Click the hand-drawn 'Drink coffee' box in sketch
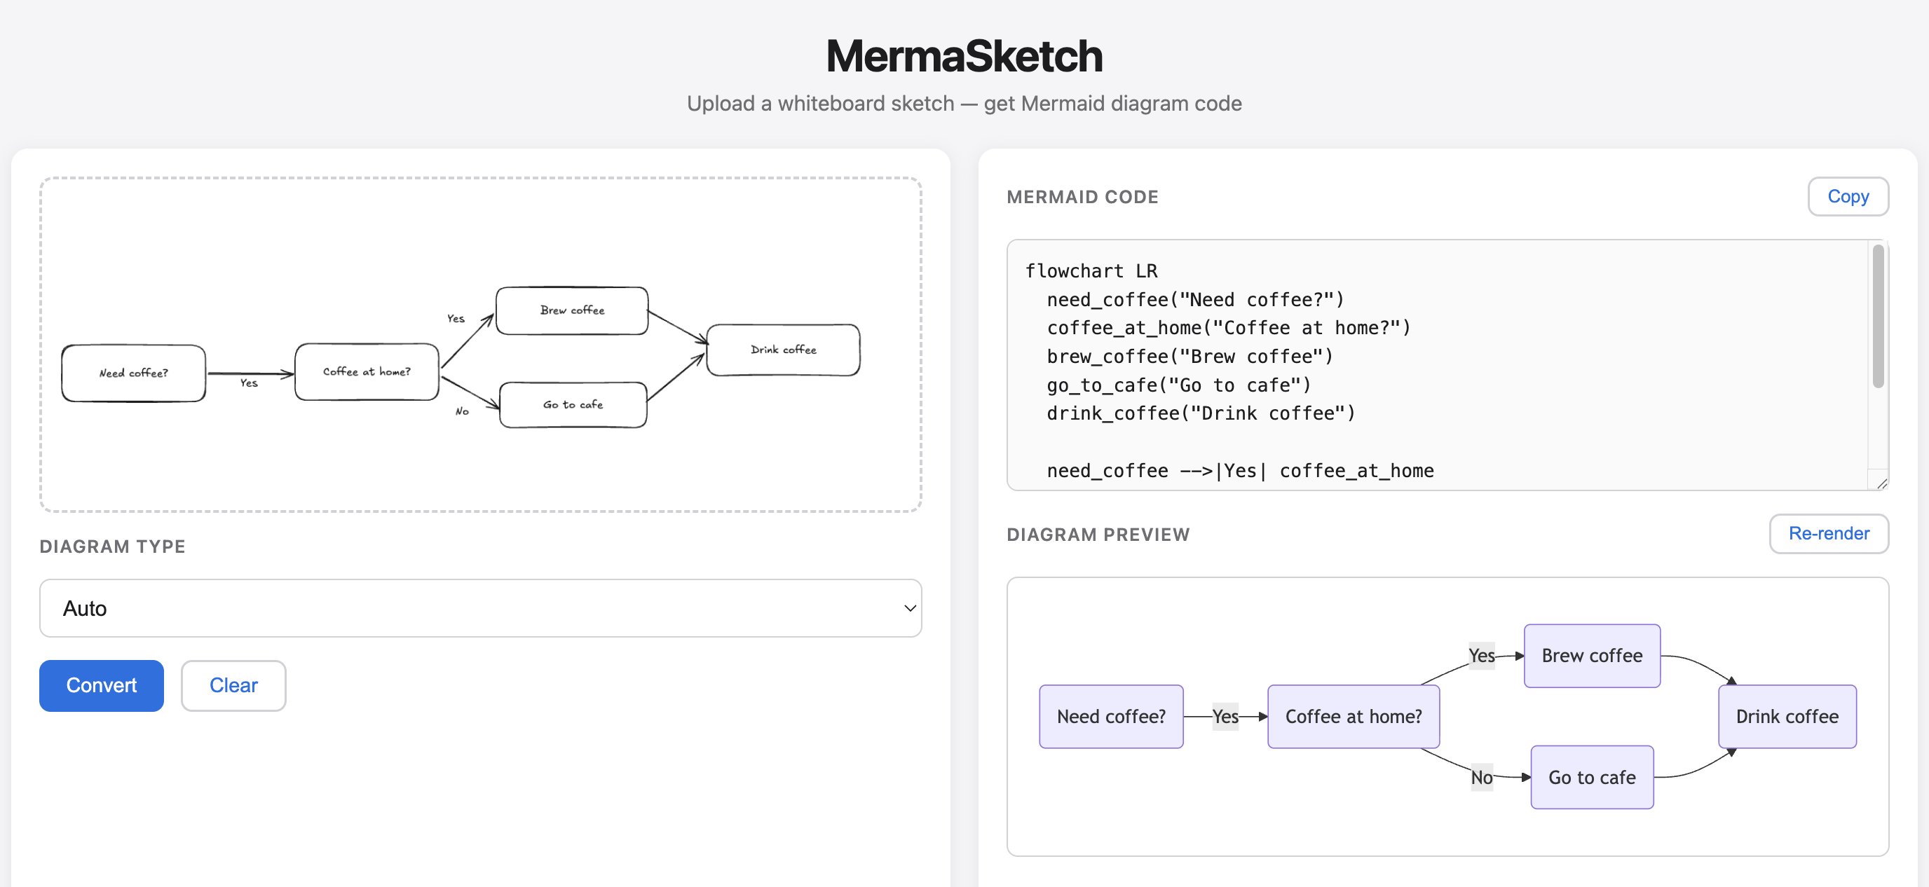This screenshot has height=887, width=1929. pyautogui.click(x=783, y=350)
